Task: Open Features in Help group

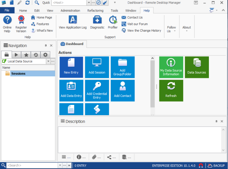Action: click(40, 24)
